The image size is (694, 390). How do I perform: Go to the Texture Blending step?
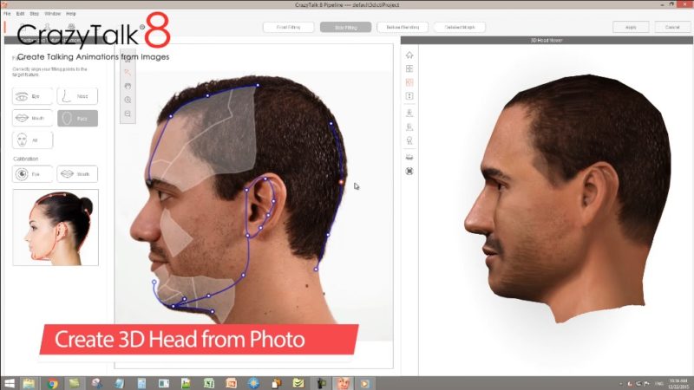tap(403, 27)
